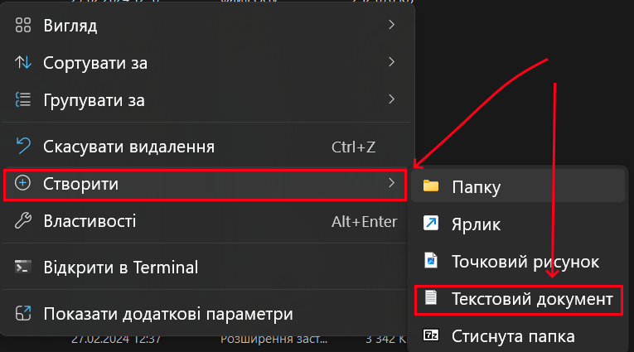Choose Скасувати видалення menu entry
Screen dimensions: 634x352
(x=128, y=147)
